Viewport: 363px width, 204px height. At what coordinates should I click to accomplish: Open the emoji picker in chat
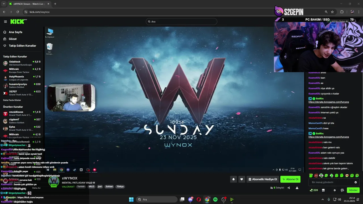tap(356, 182)
